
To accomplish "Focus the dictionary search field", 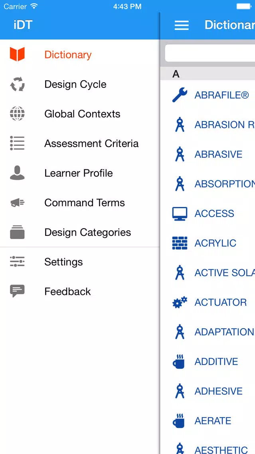I will click(x=210, y=53).
